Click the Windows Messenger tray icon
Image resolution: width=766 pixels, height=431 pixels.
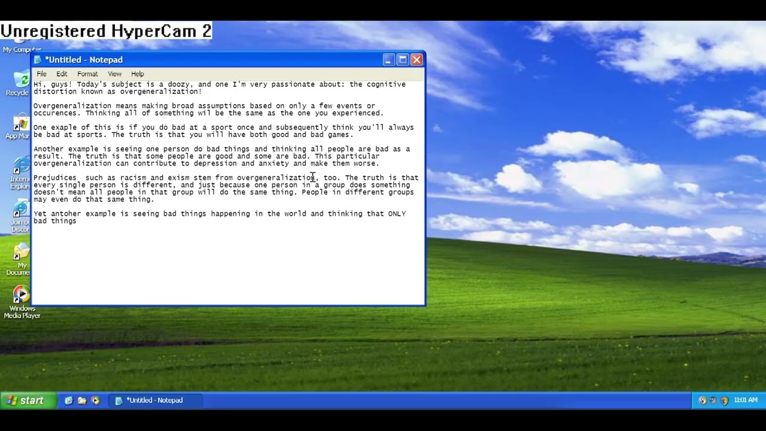point(703,400)
